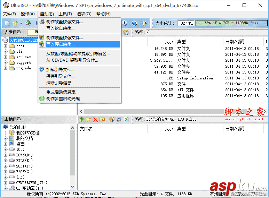Select SOFT(F:) drive in local tree
The height and width of the screenshot is (198, 269).
(24, 166)
